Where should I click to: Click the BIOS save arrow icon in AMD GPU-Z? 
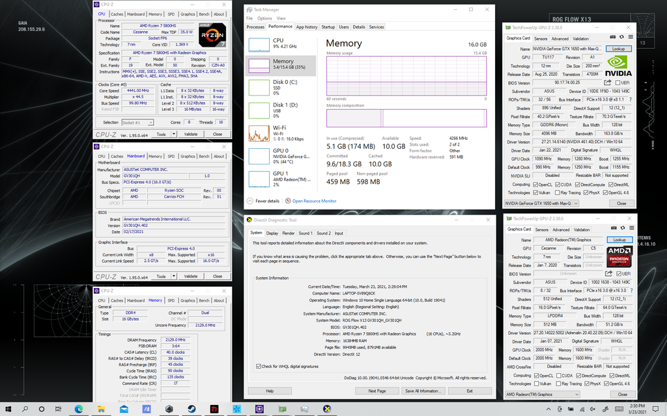click(609, 274)
